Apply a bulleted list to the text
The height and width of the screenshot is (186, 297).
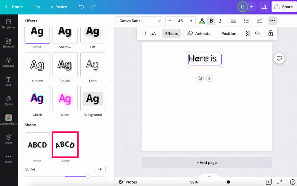[246, 21]
